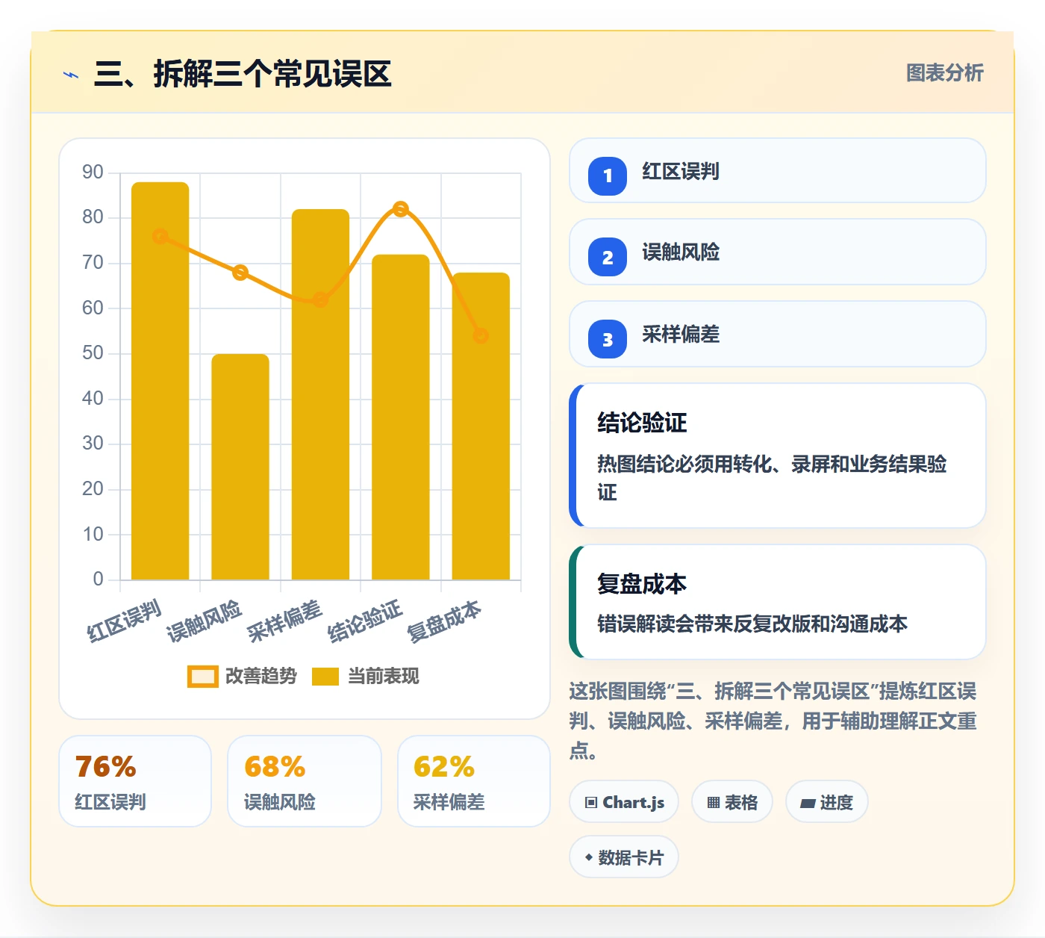Screen dimensions: 1045x938
Task: Click the blue number 3 badge
Action: point(608,340)
